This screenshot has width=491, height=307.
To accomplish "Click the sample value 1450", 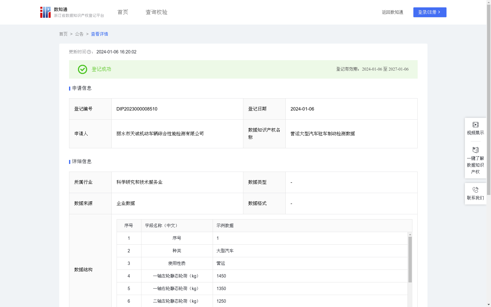I will point(221,276).
